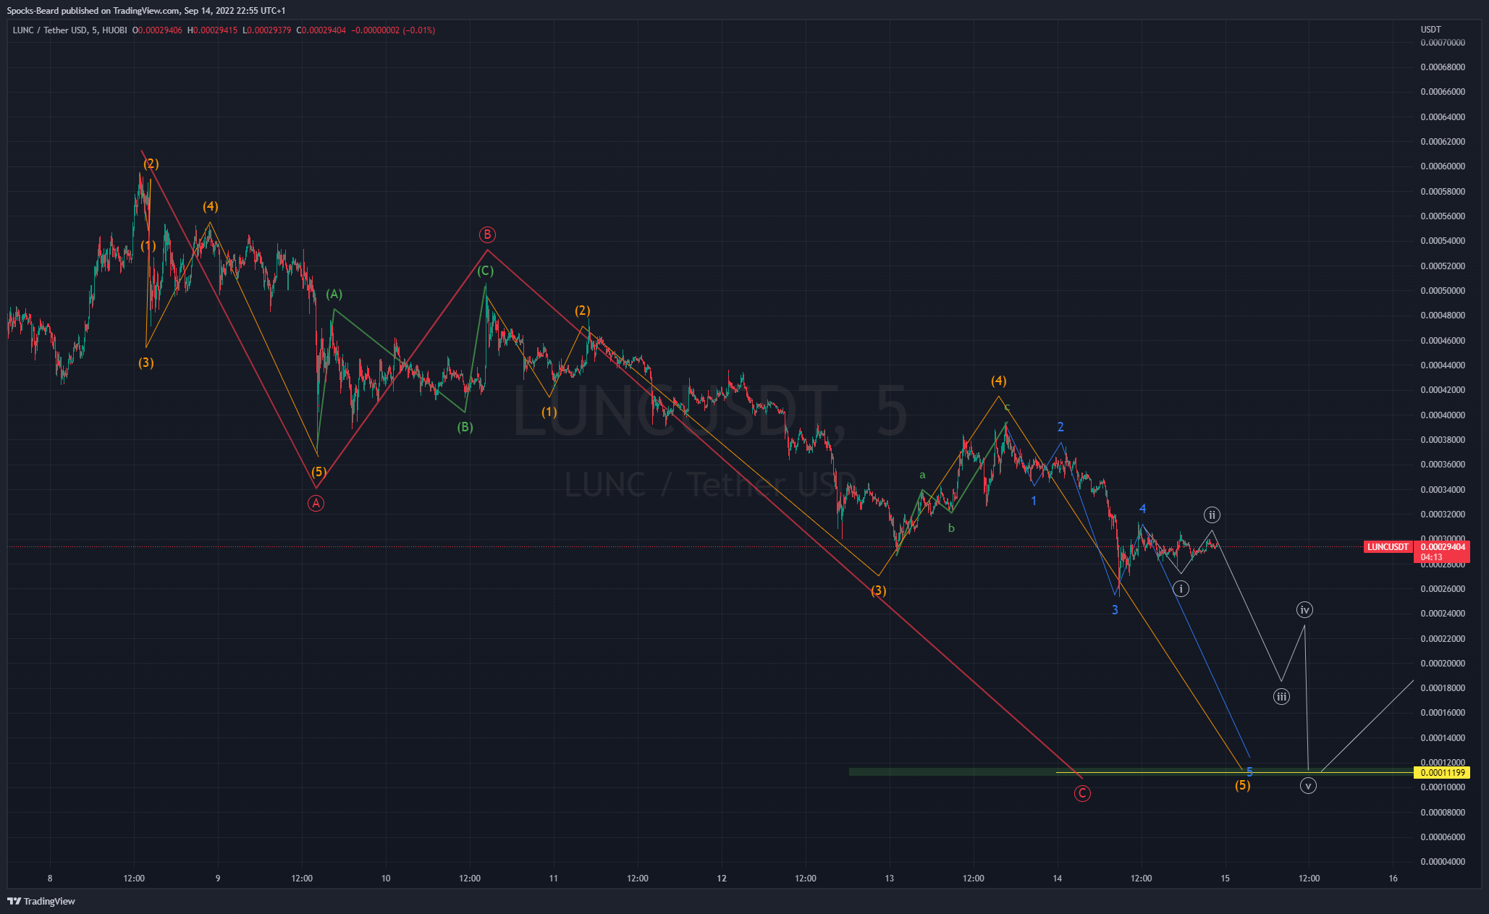
Task: Select the yellow 0.00011199 price label
Action: click(1443, 773)
